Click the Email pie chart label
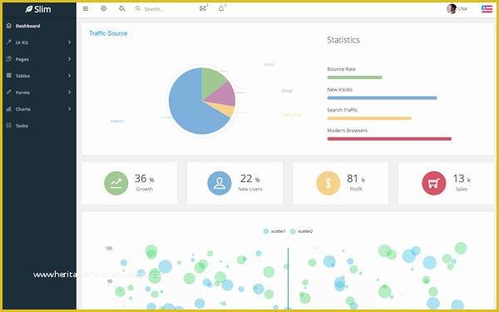 click(x=287, y=91)
